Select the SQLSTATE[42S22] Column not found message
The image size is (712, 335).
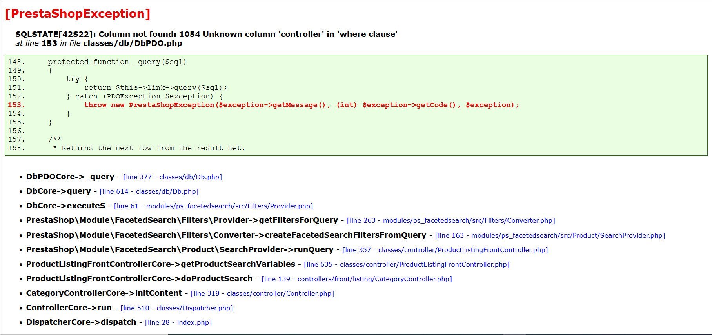tap(206, 34)
